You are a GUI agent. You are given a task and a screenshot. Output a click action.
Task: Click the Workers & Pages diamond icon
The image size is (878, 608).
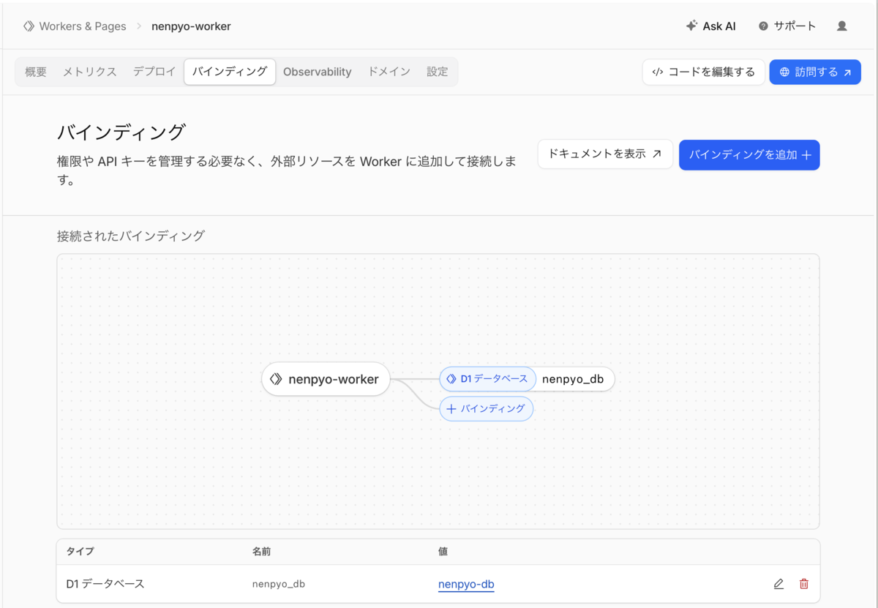point(29,26)
